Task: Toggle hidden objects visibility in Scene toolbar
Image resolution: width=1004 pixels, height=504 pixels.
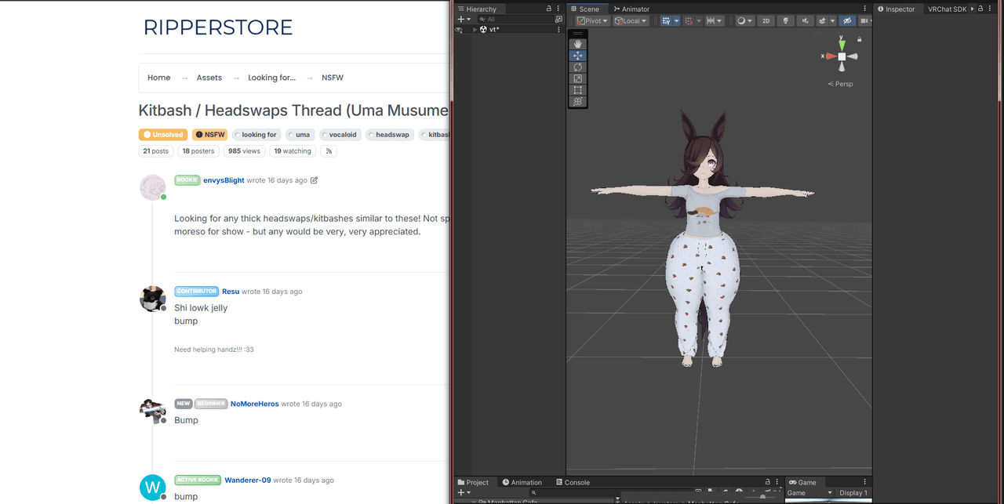Action: [x=847, y=21]
